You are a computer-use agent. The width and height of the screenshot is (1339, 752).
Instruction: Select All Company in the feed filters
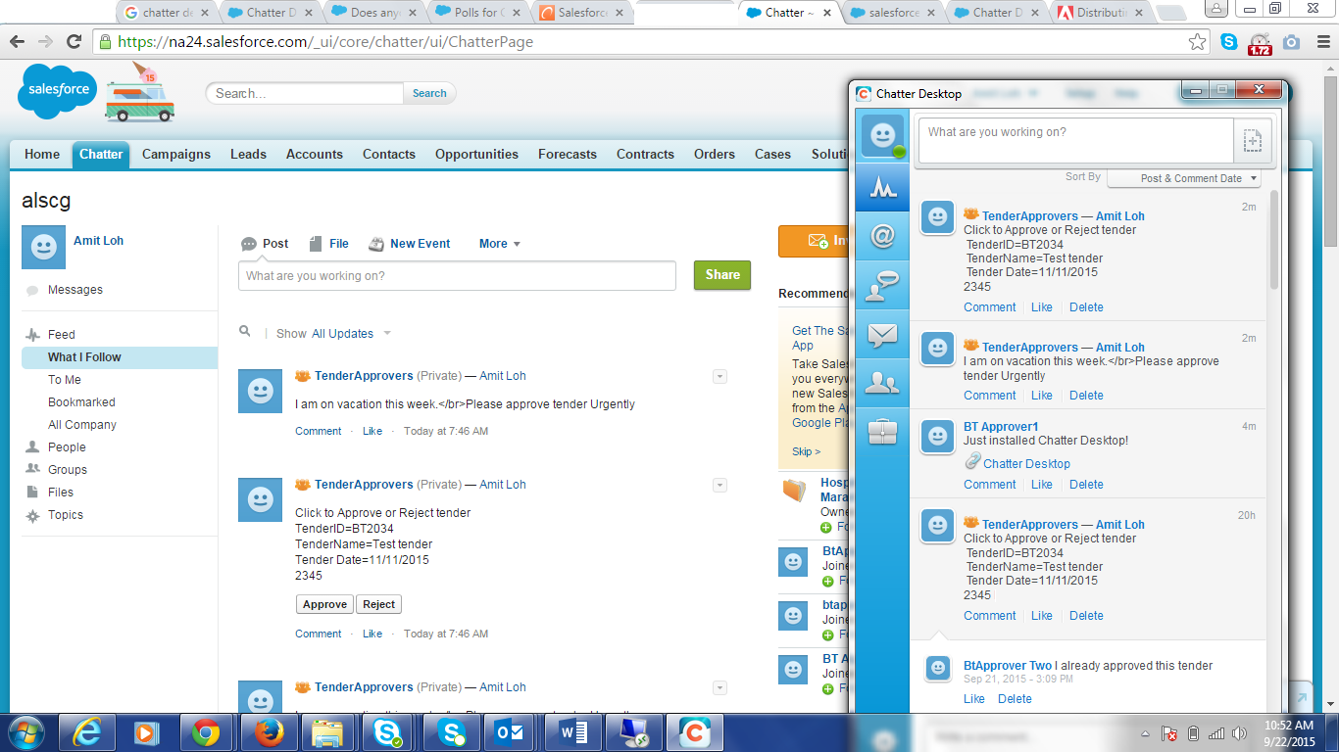coord(82,425)
